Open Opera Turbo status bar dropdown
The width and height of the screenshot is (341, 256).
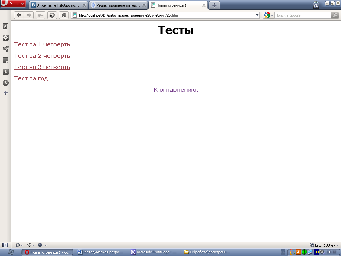42,245
